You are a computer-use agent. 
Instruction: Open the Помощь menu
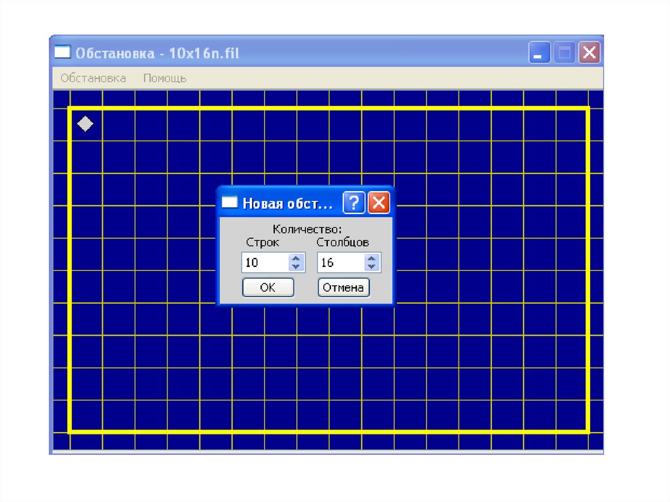coord(164,79)
